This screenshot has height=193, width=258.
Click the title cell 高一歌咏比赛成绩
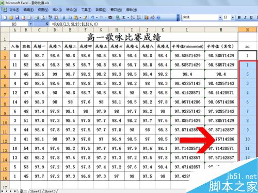pos(123,37)
